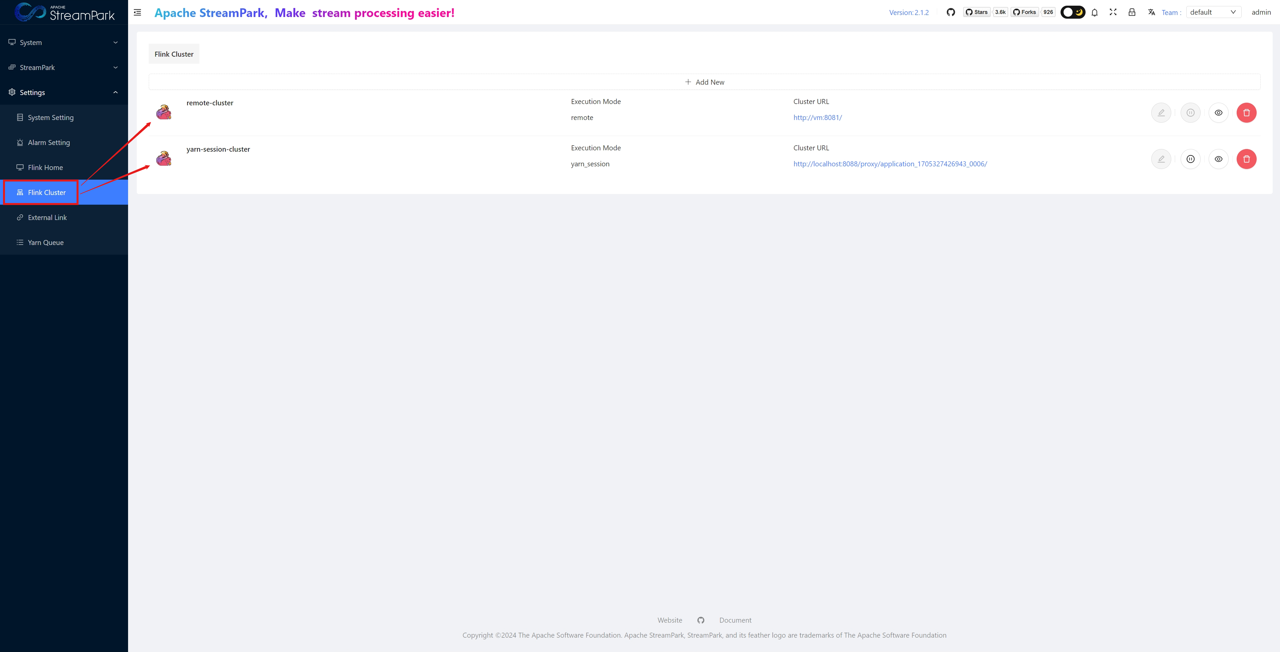The width and height of the screenshot is (1280, 652).
Task: Open the notifications bell
Action: click(1095, 12)
